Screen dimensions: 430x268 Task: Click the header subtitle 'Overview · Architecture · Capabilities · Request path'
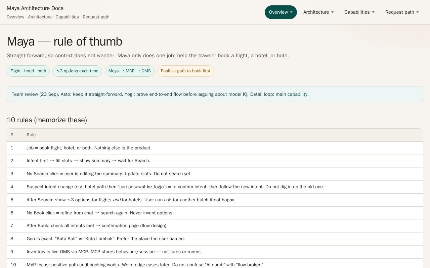pyautogui.click(x=58, y=17)
